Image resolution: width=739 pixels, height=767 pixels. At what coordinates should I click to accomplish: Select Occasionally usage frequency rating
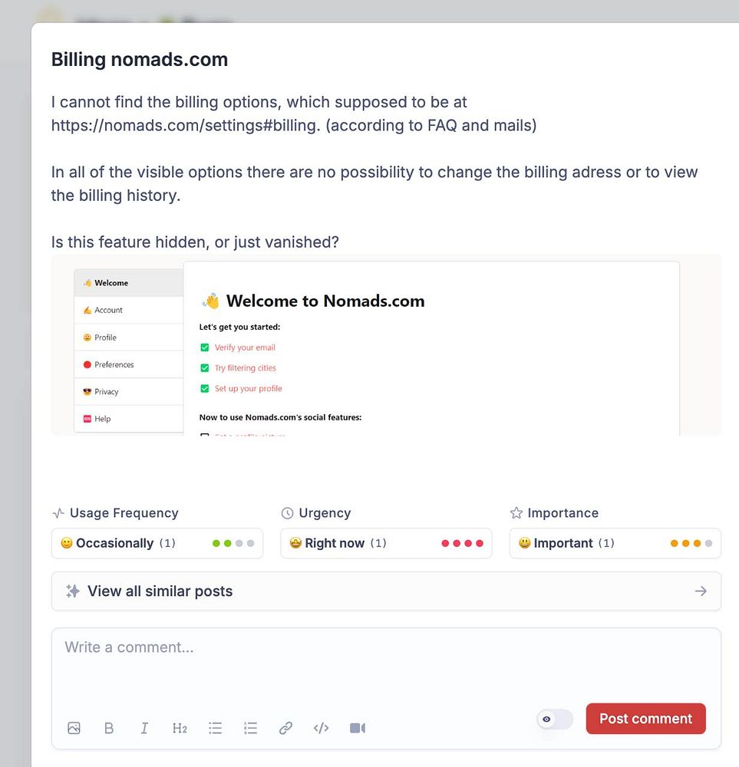click(115, 543)
